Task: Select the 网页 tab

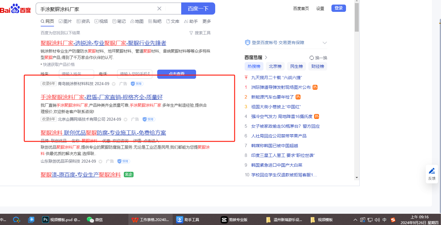Action: pyautogui.click(x=47, y=21)
